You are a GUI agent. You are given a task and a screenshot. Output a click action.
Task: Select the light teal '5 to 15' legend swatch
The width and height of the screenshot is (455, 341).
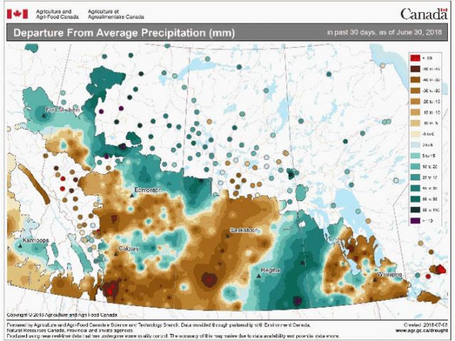(x=415, y=156)
